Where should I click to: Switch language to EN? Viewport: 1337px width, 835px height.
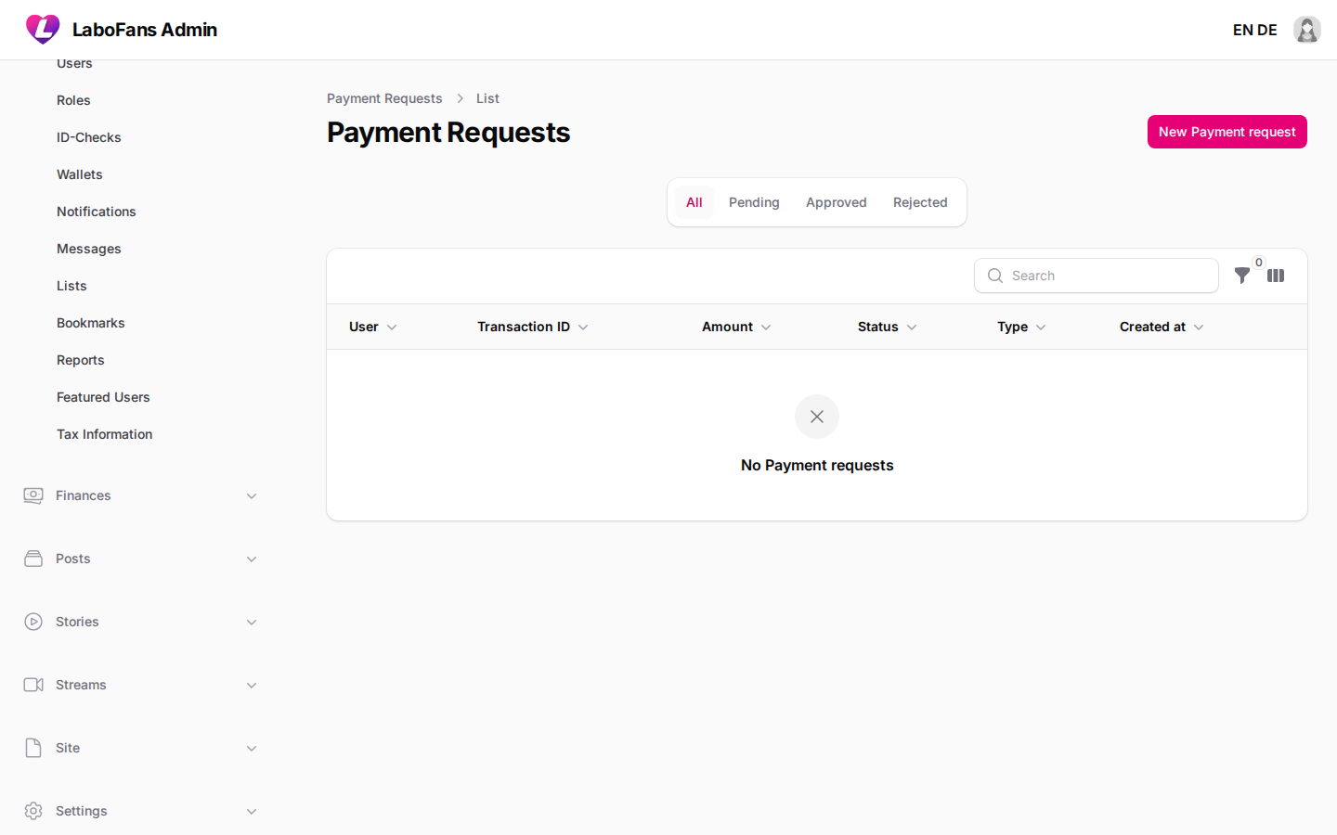1242,30
